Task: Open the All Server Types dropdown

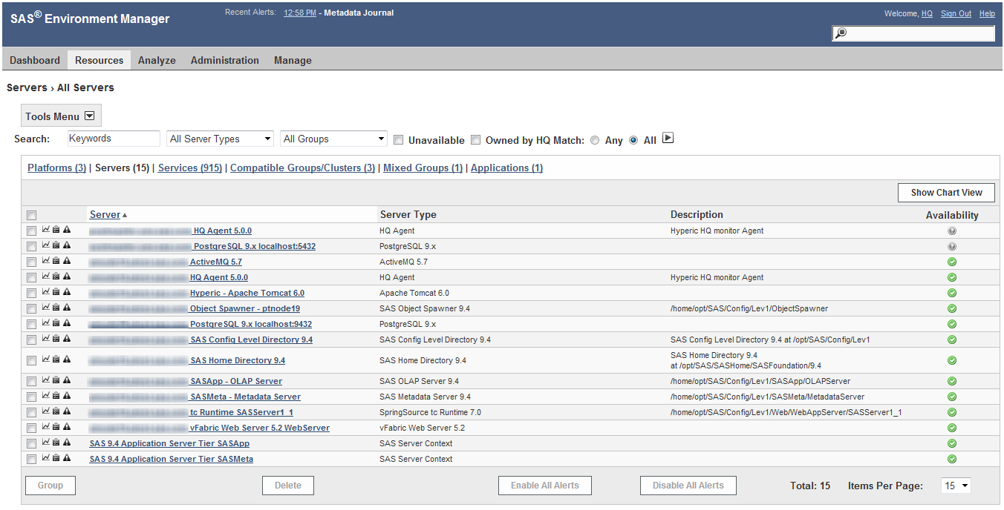Action: tap(220, 139)
